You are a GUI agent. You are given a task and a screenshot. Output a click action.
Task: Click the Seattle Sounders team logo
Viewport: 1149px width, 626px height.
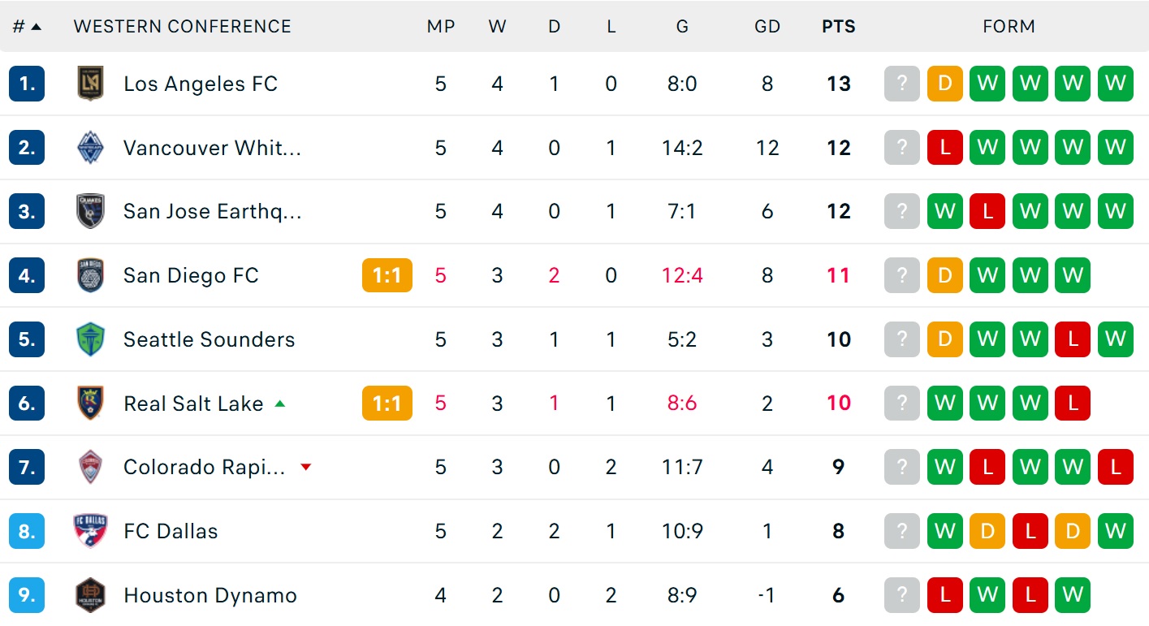click(x=90, y=339)
